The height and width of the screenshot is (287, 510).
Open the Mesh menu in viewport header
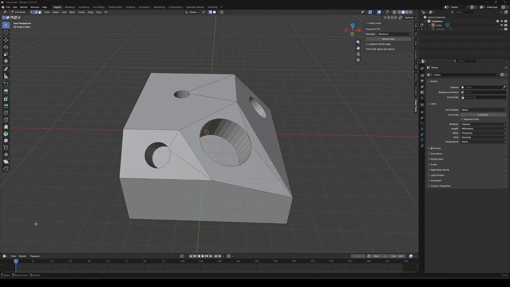pos(72,12)
